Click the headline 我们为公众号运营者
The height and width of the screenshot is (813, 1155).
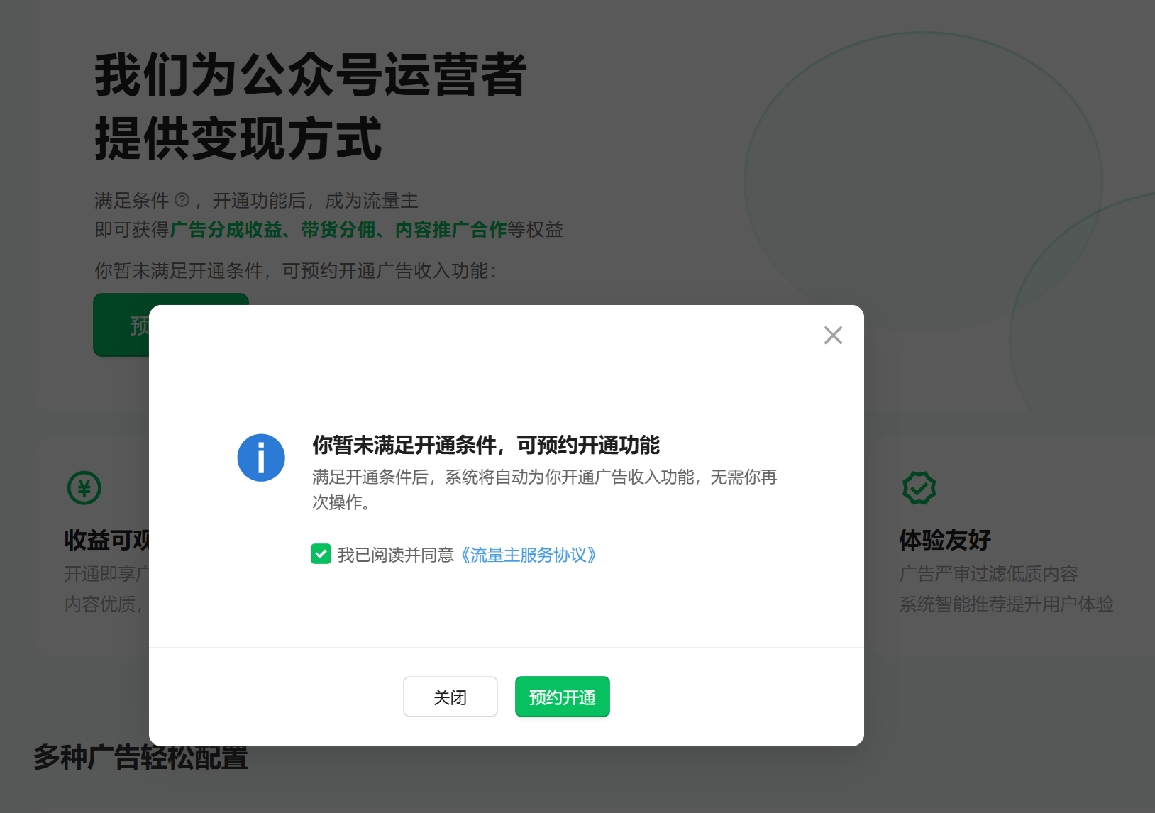click(311, 75)
